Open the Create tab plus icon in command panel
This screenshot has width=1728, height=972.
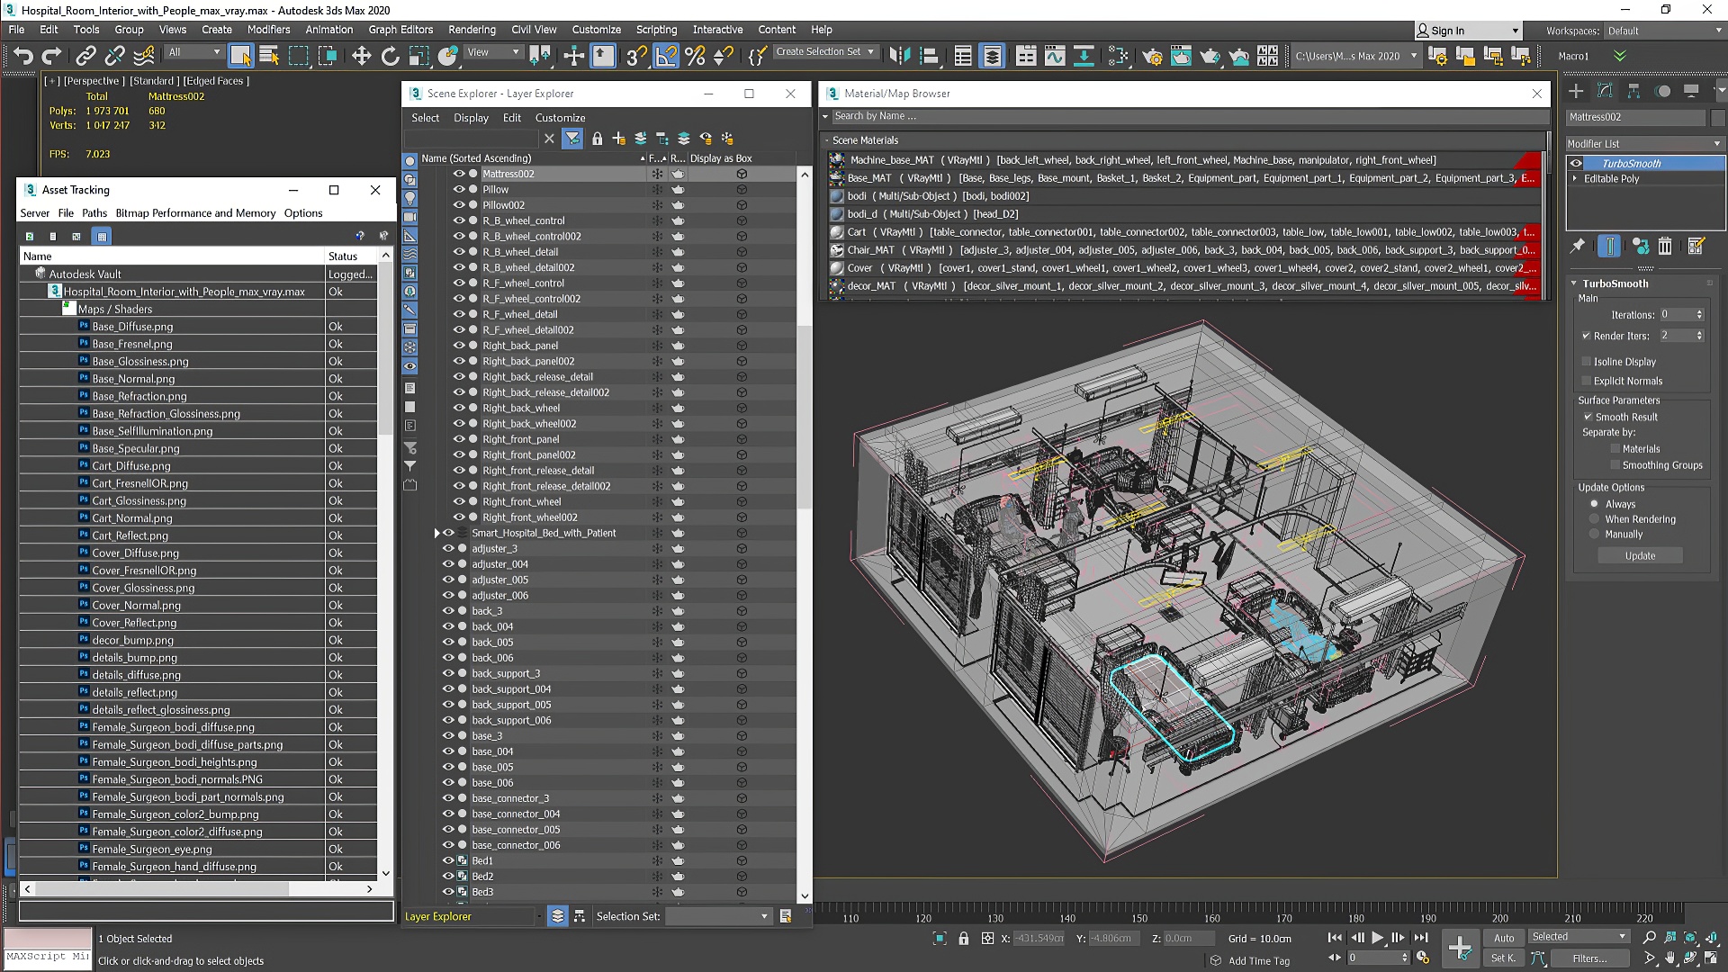coord(1576,91)
